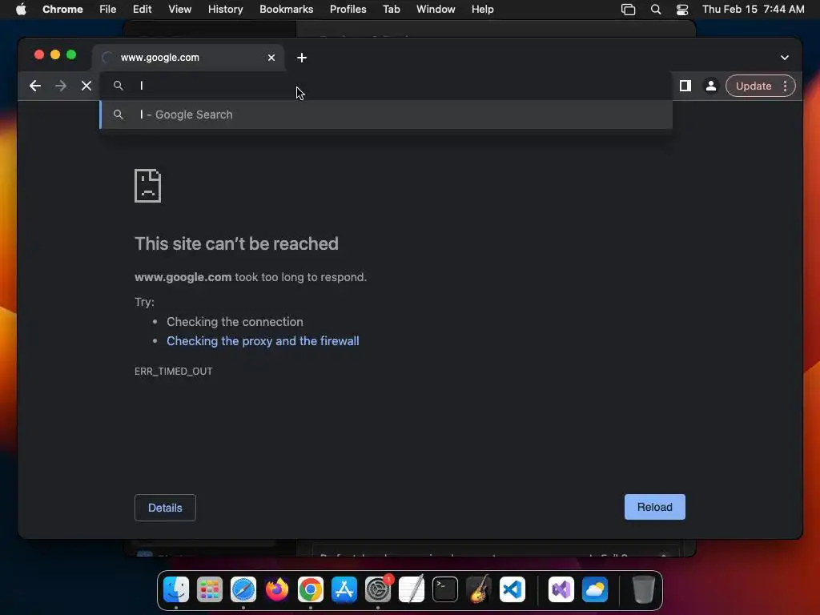Open the cloud app in the Dock
The image size is (820, 615).
coord(595,590)
